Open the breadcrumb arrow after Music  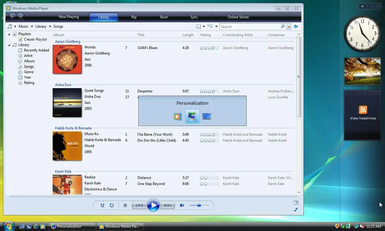tap(32, 26)
